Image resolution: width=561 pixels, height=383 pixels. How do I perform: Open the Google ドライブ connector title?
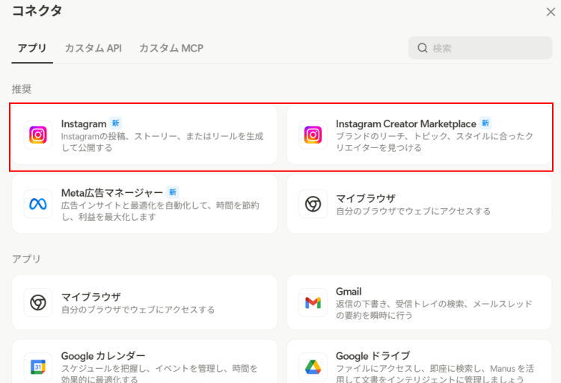(x=373, y=356)
